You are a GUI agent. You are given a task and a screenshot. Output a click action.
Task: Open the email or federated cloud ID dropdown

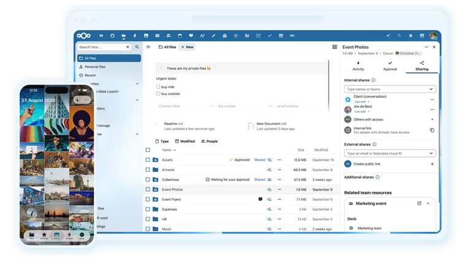point(390,153)
